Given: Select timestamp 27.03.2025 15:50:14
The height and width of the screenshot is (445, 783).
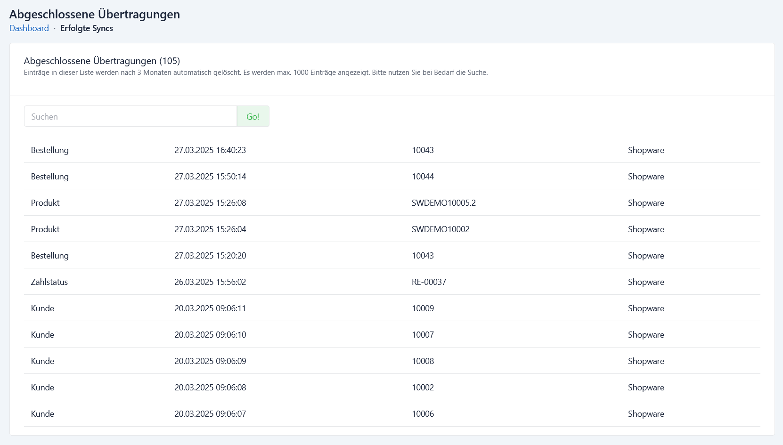Looking at the screenshot, I should pyautogui.click(x=210, y=177).
